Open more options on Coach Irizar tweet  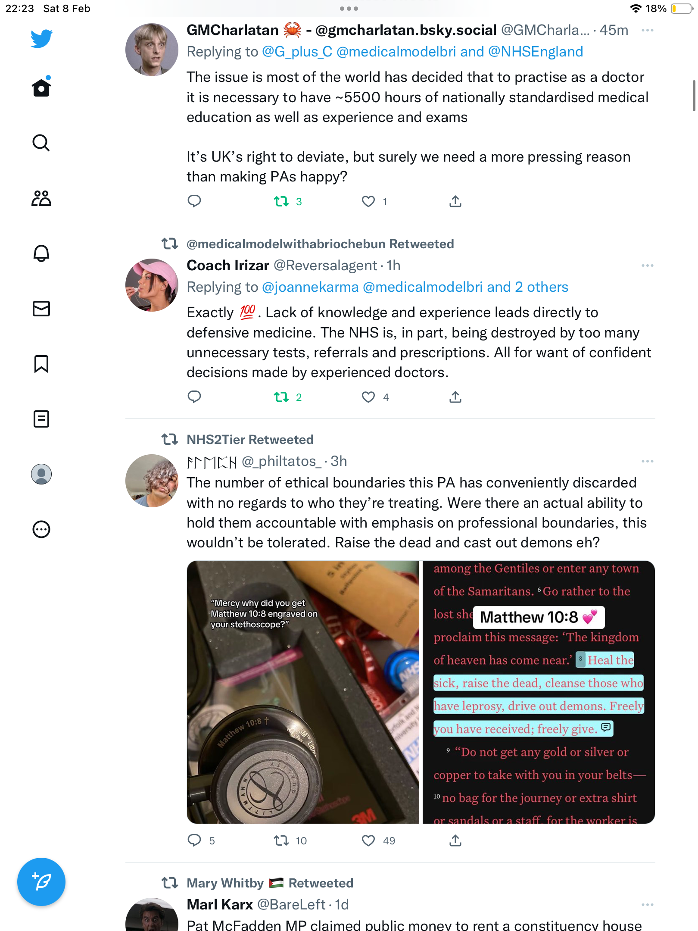point(648,266)
